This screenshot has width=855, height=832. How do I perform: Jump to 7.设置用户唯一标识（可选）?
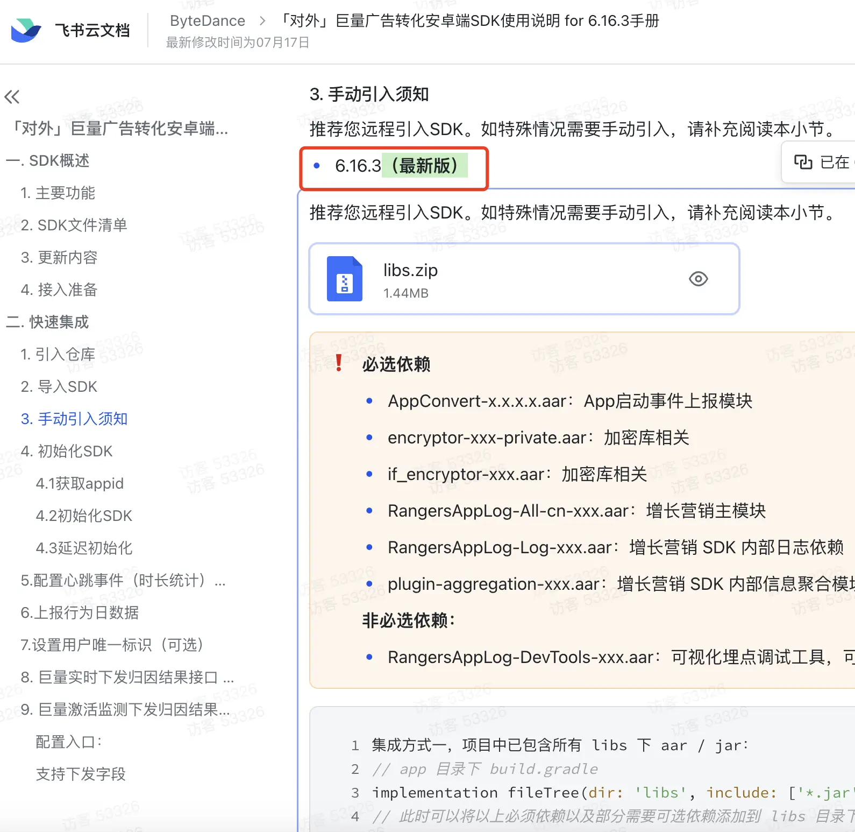(x=112, y=645)
